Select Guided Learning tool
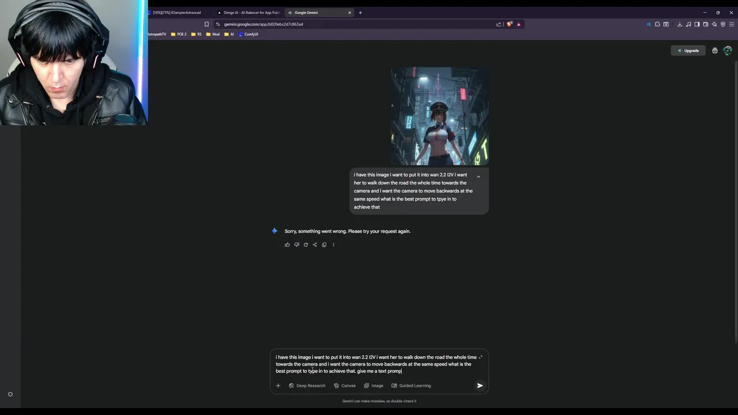738x415 pixels. 411,386
